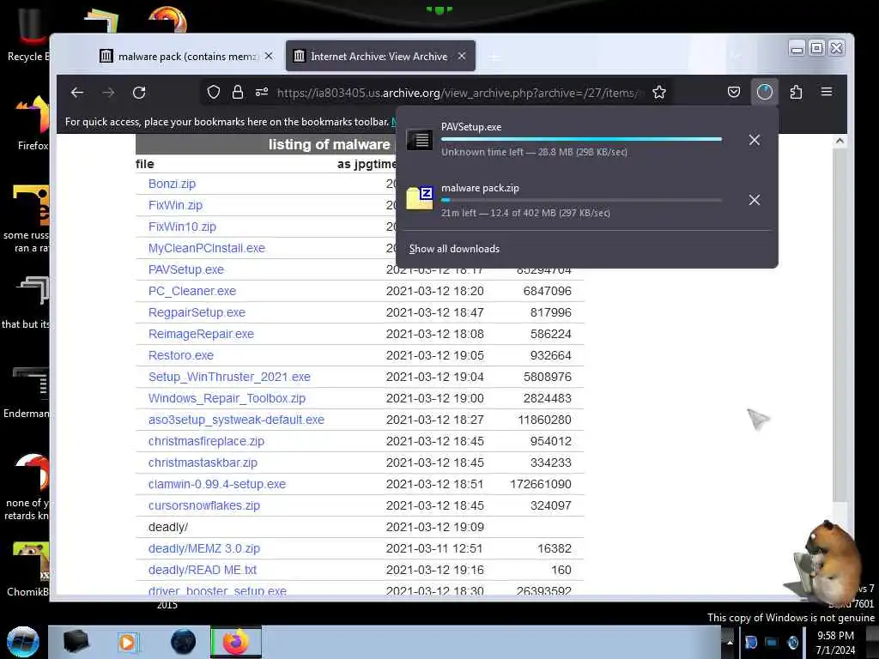This screenshot has width=879, height=659.
Task: Toggle the downloads panel toolbar icon
Action: click(x=765, y=92)
